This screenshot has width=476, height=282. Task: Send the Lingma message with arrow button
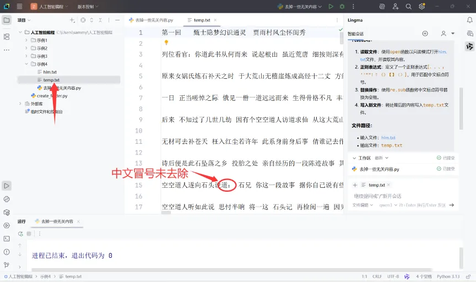[x=452, y=205]
